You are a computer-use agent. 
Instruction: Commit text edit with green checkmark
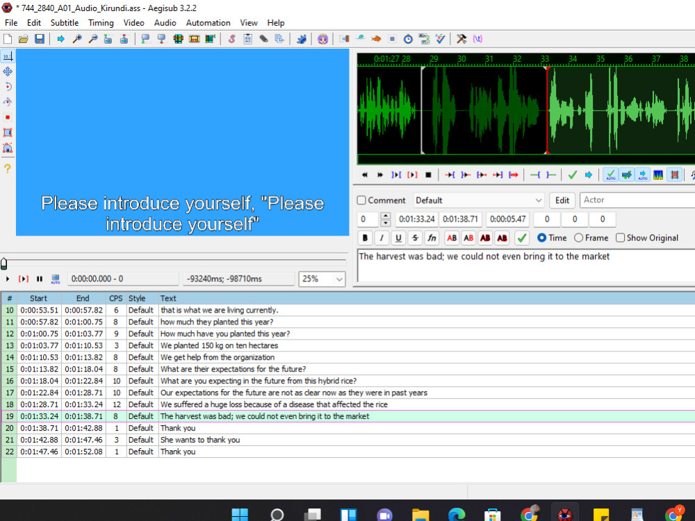[x=522, y=238]
